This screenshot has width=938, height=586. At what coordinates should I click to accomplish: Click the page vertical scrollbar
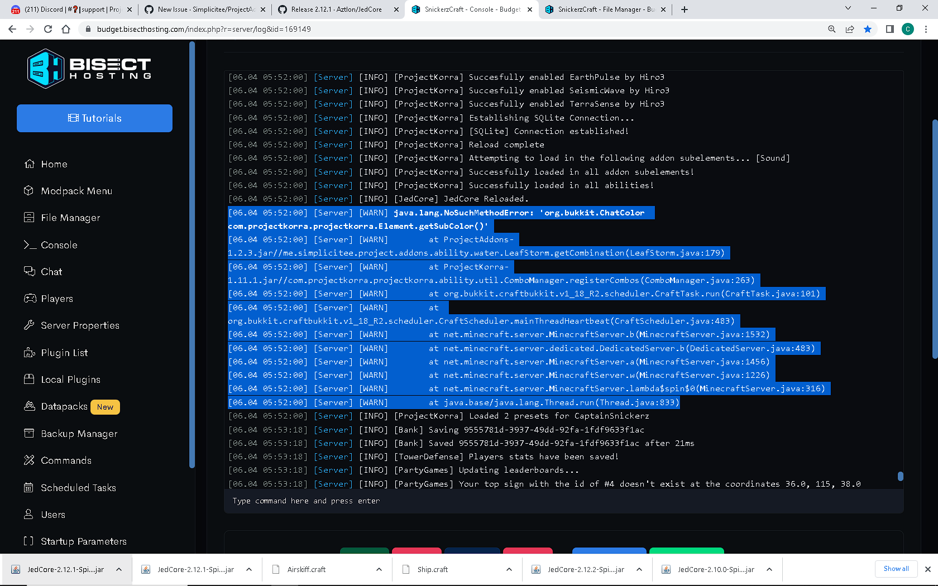pyautogui.click(x=935, y=239)
